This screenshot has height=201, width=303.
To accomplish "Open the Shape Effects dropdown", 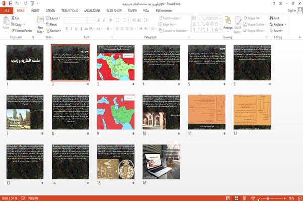I will click(x=255, y=31).
